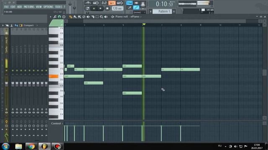Screen dimensions: 268x150
Task: Open the (none) snap dropdown
Action: (x=139, y=12)
